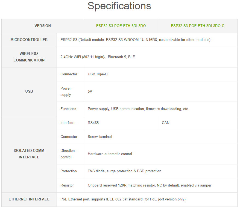Viewport: 240px width, 207px height.
Task: Open the ESP32-S3-POE-ETH-8DI-8RO product link
Action: point(121,26)
